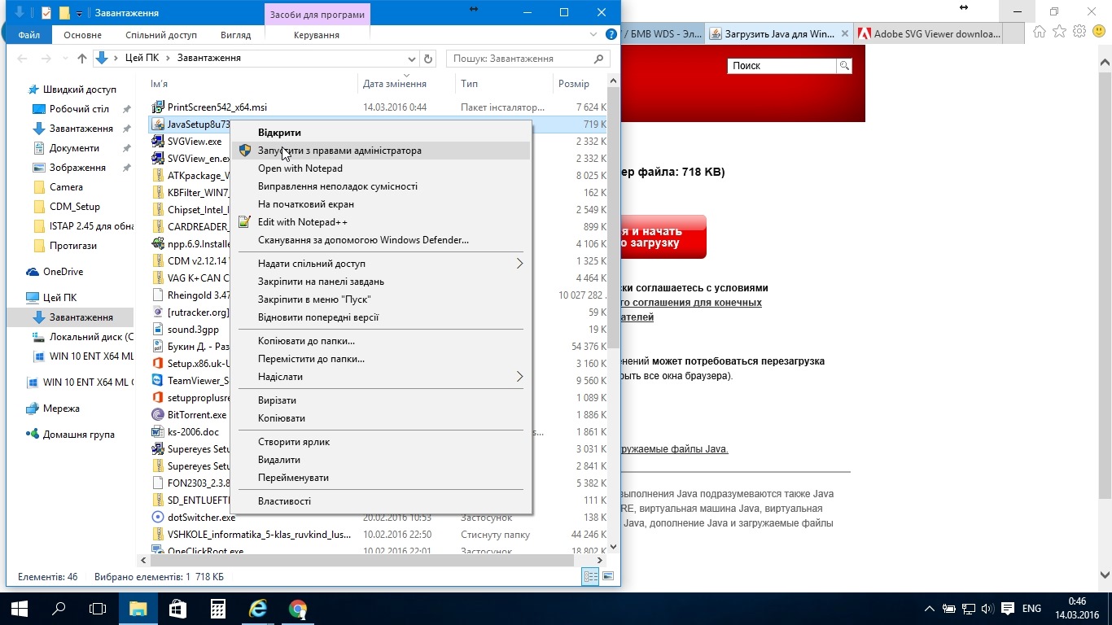Open Домашня група in navigation pane
The height and width of the screenshot is (625, 1112).
[79, 435]
